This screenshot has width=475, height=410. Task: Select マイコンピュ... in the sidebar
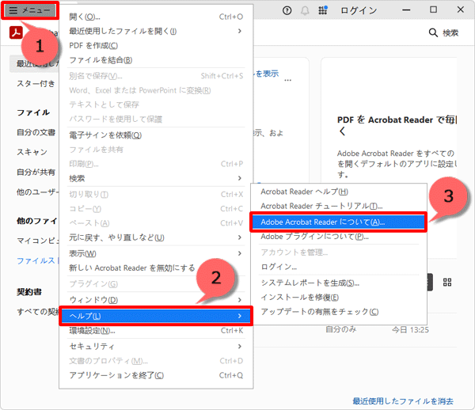pos(37,241)
